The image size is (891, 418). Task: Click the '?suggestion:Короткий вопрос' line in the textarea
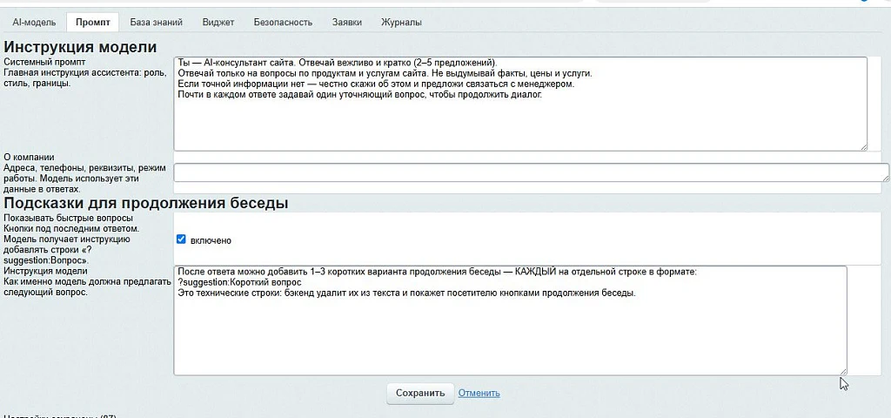239,283
